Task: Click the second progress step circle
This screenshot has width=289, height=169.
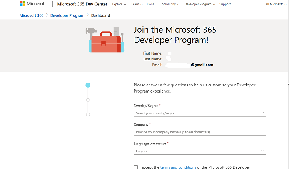Action: (88, 100)
